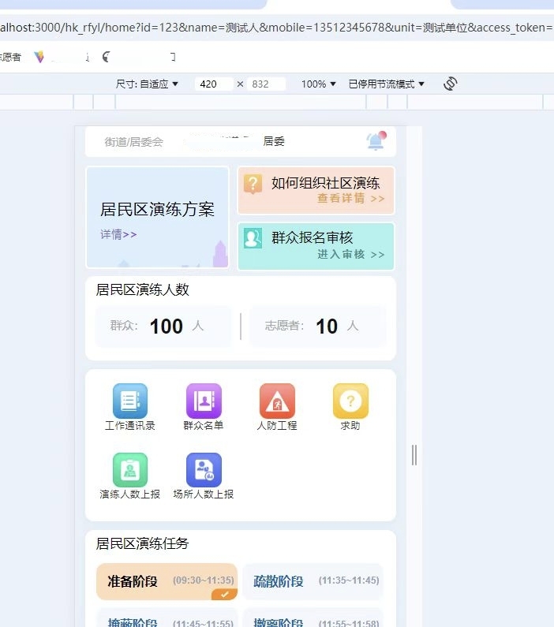Click the viewport resize drag handle
554x627 pixels.
(414, 454)
